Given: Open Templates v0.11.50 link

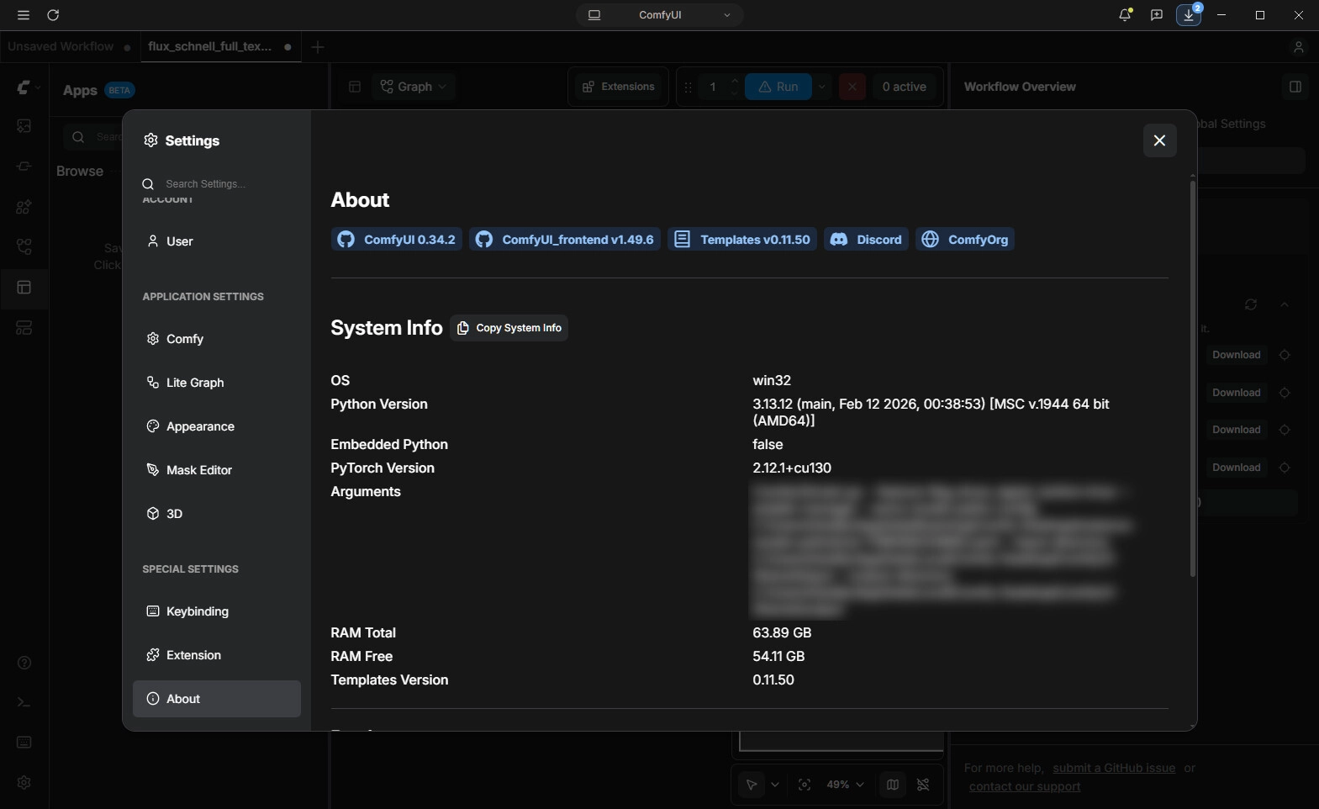Looking at the screenshot, I should coord(742,240).
